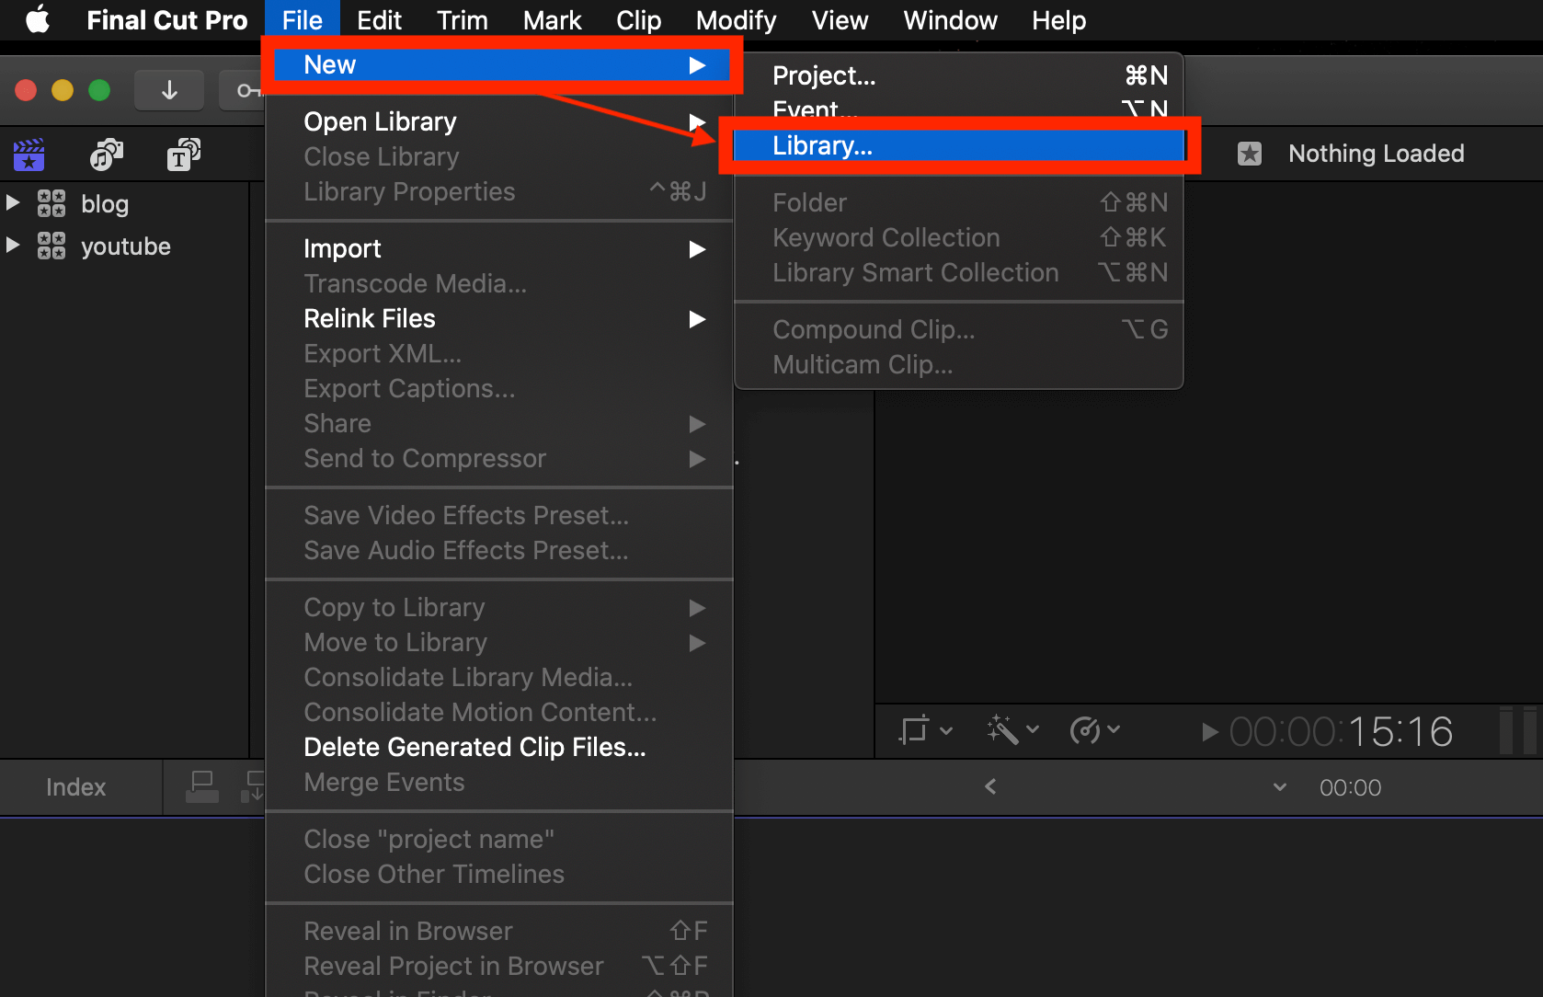The image size is (1543, 997).
Task: Click the audio meters icon
Action: [x=1518, y=730]
